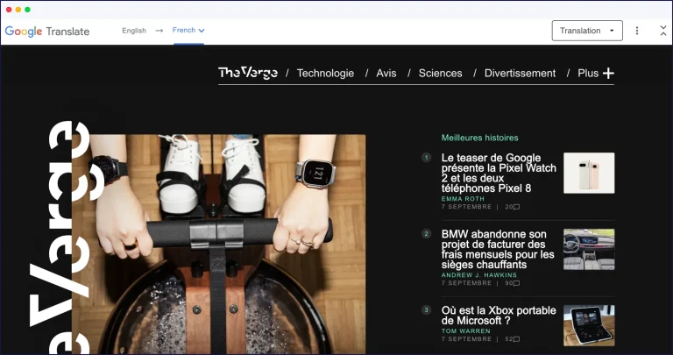The height and width of the screenshot is (355, 673).
Task: Open the BMW interior thumbnail
Action: (589, 250)
